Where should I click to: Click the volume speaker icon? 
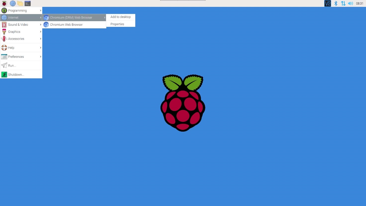pos(350,3)
